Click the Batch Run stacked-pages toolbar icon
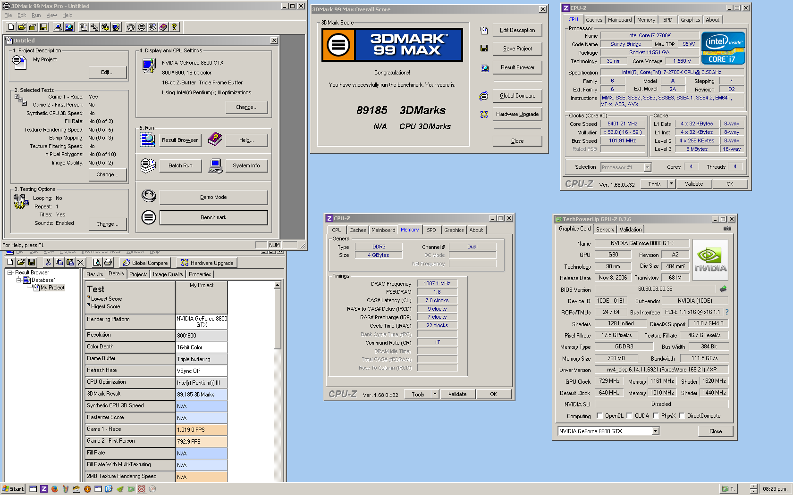 point(152,27)
